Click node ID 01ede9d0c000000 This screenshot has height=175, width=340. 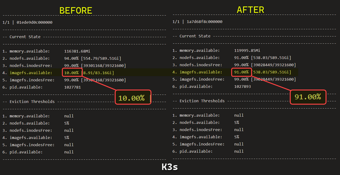click(x=34, y=22)
